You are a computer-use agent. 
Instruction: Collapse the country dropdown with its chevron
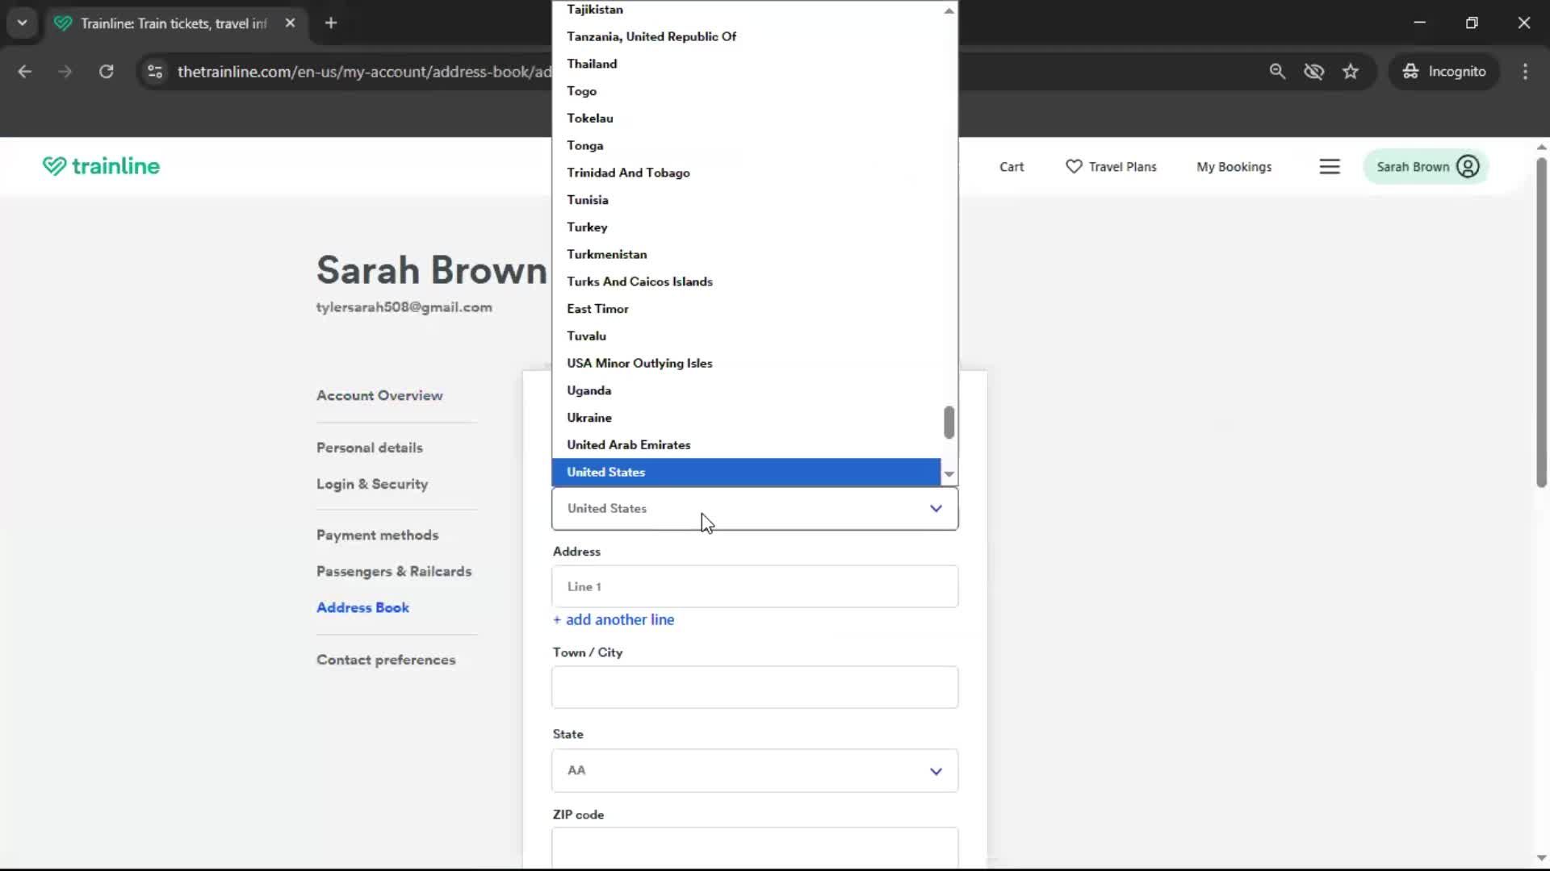coord(936,508)
